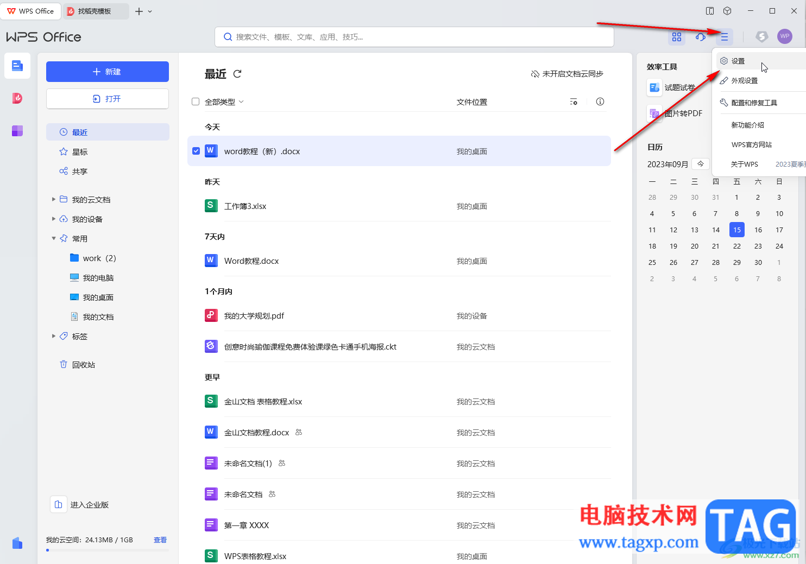Click the 打开 open file button
The image size is (806, 564).
coord(108,99)
